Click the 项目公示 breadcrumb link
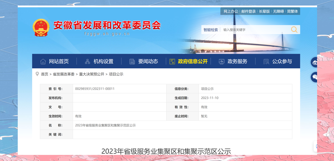This screenshot has height=161, width=334. tap(116, 74)
